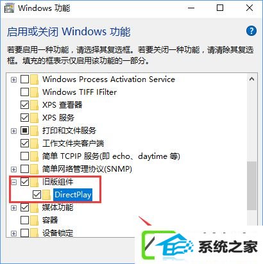Expand the 打印和文件服务 node
This screenshot has height=264, width=263.
[13, 131]
